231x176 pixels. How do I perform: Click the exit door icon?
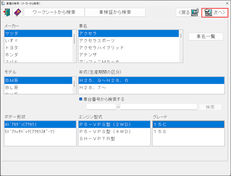click(x=7, y=12)
